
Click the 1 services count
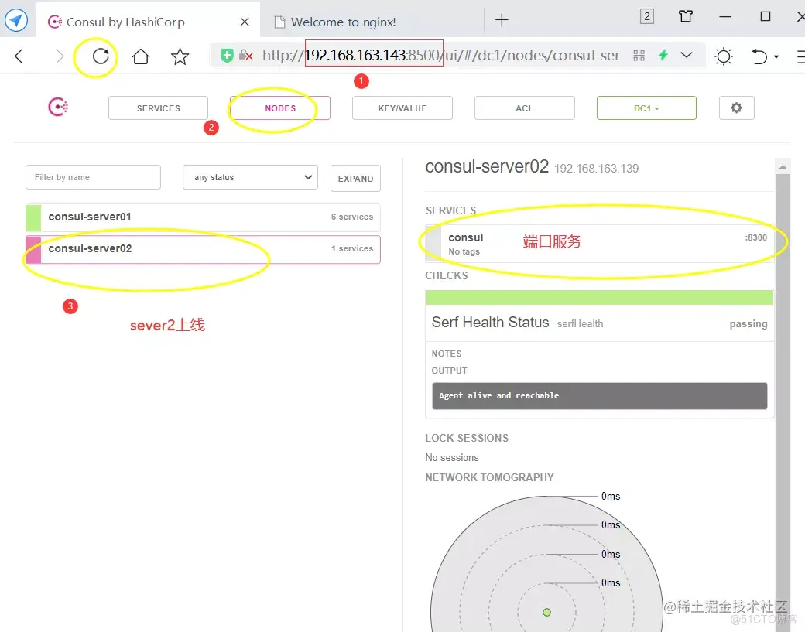point(351,249)
